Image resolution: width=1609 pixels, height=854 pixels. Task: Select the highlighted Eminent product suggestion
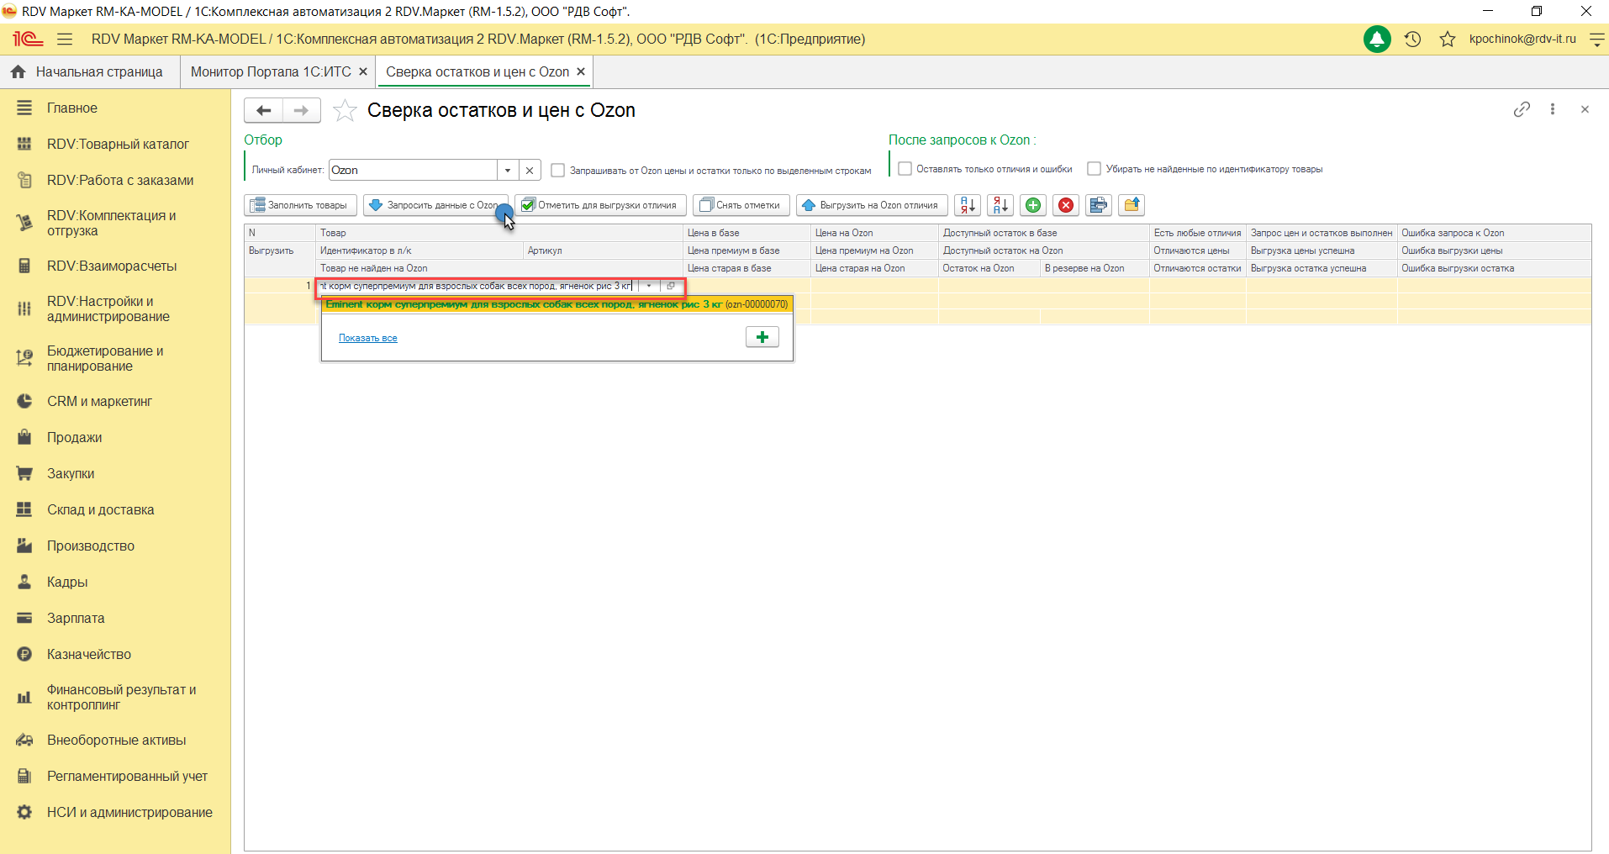pyautogui.click(x=557, y=304)
